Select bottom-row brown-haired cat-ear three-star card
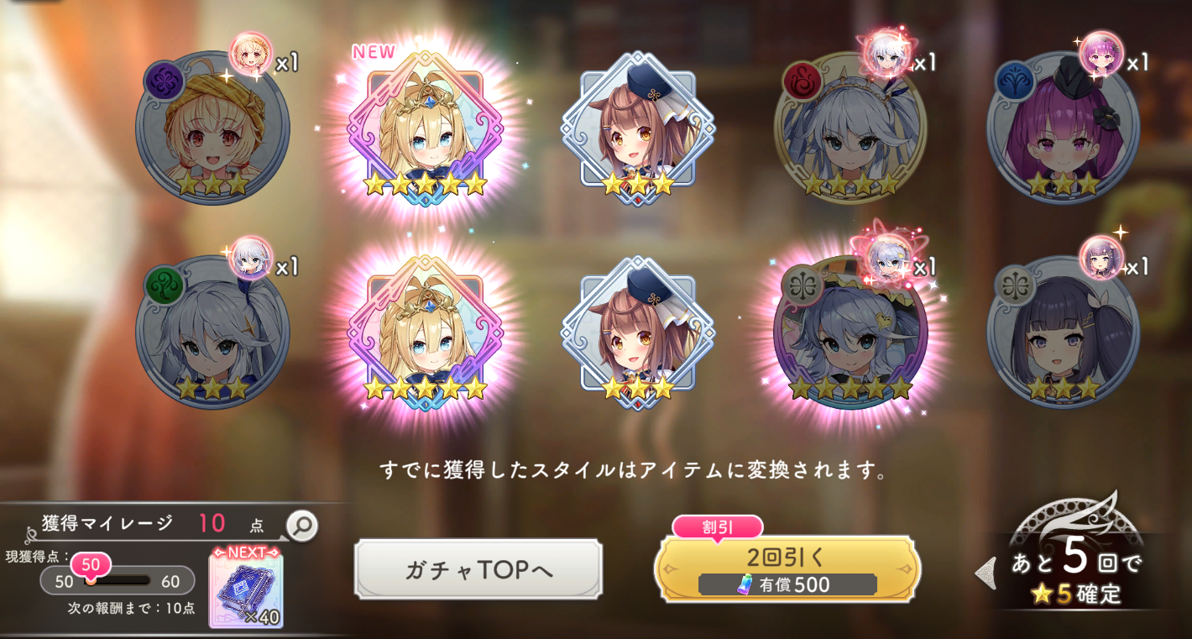This screenshot has width=1192, height=639. tap(638, 333)
